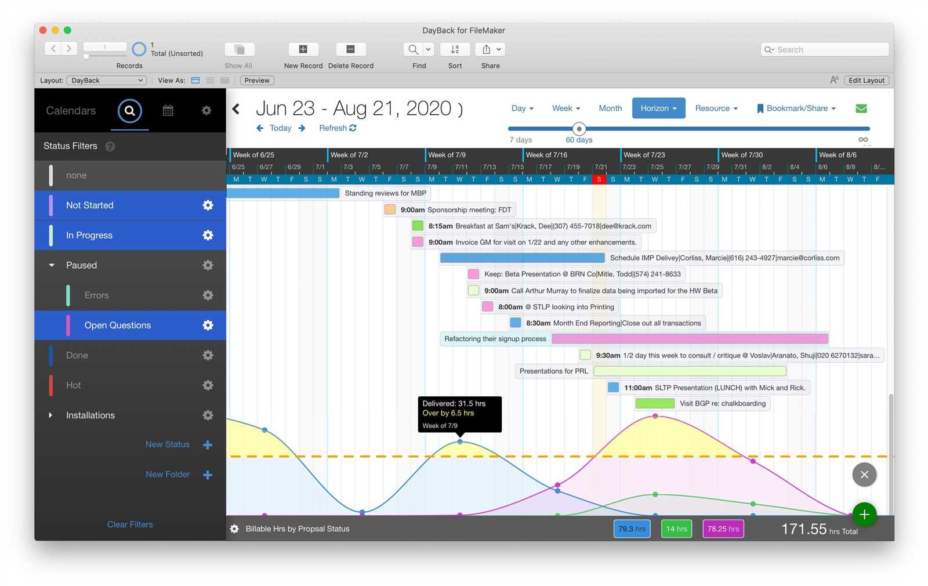
Task: Open the Week view dropdown
Action: (x=565, y=108)
